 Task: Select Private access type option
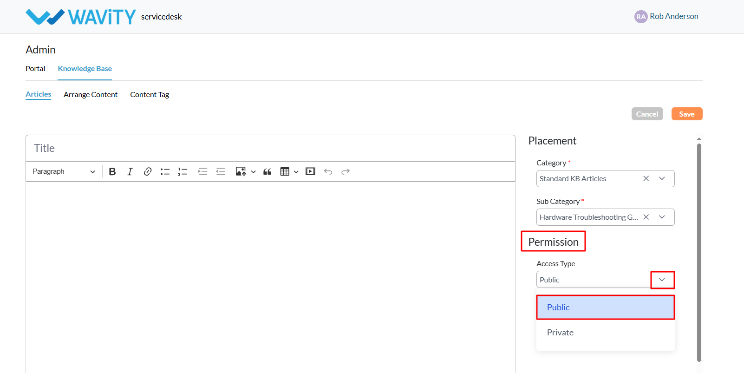point(606,333)
